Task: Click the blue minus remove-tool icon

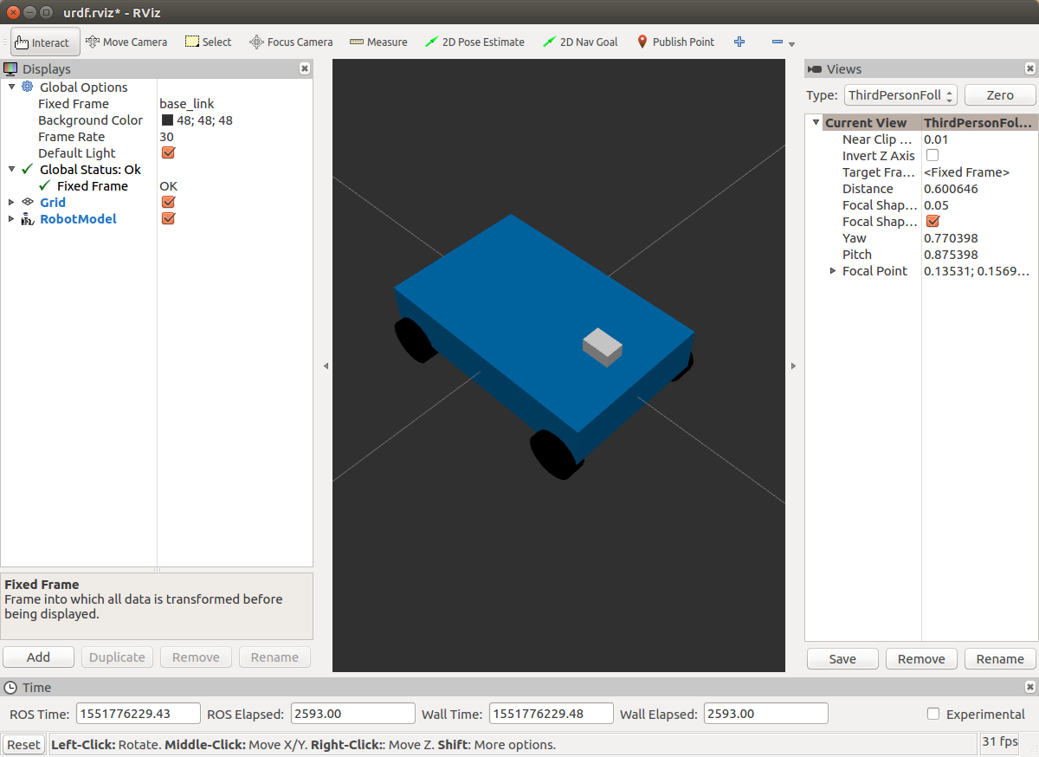Action: point(777,42)
